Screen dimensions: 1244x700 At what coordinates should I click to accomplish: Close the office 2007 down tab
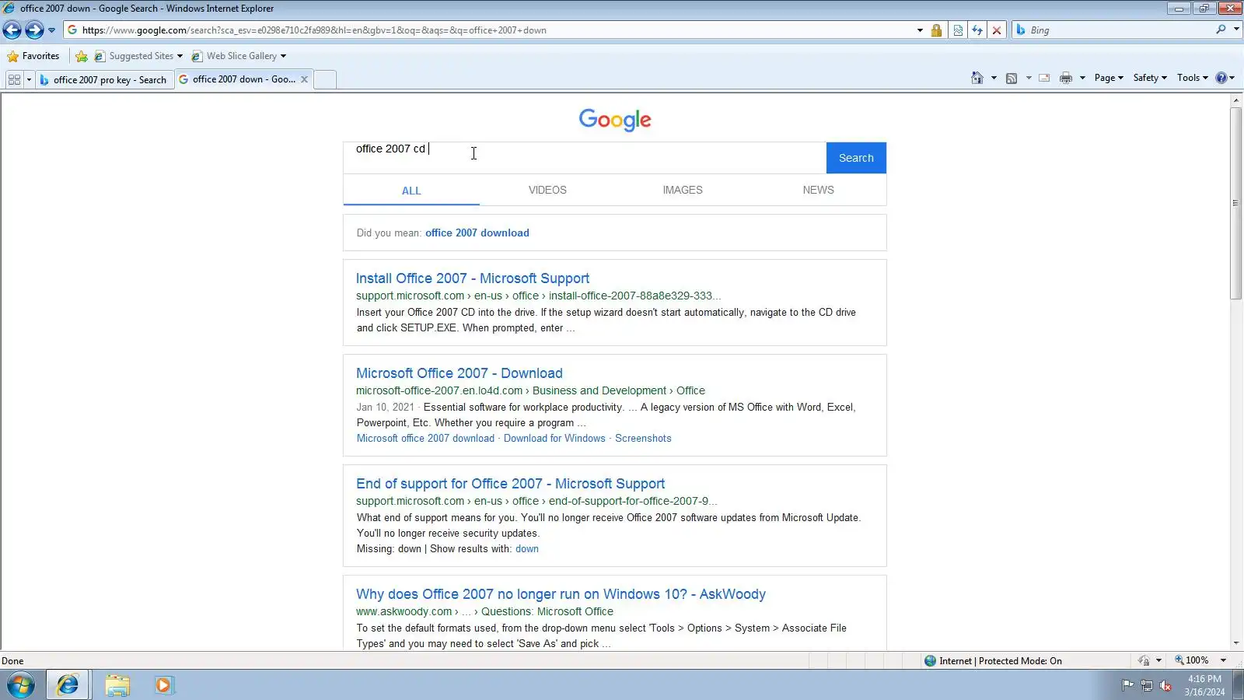coord(305,79)
